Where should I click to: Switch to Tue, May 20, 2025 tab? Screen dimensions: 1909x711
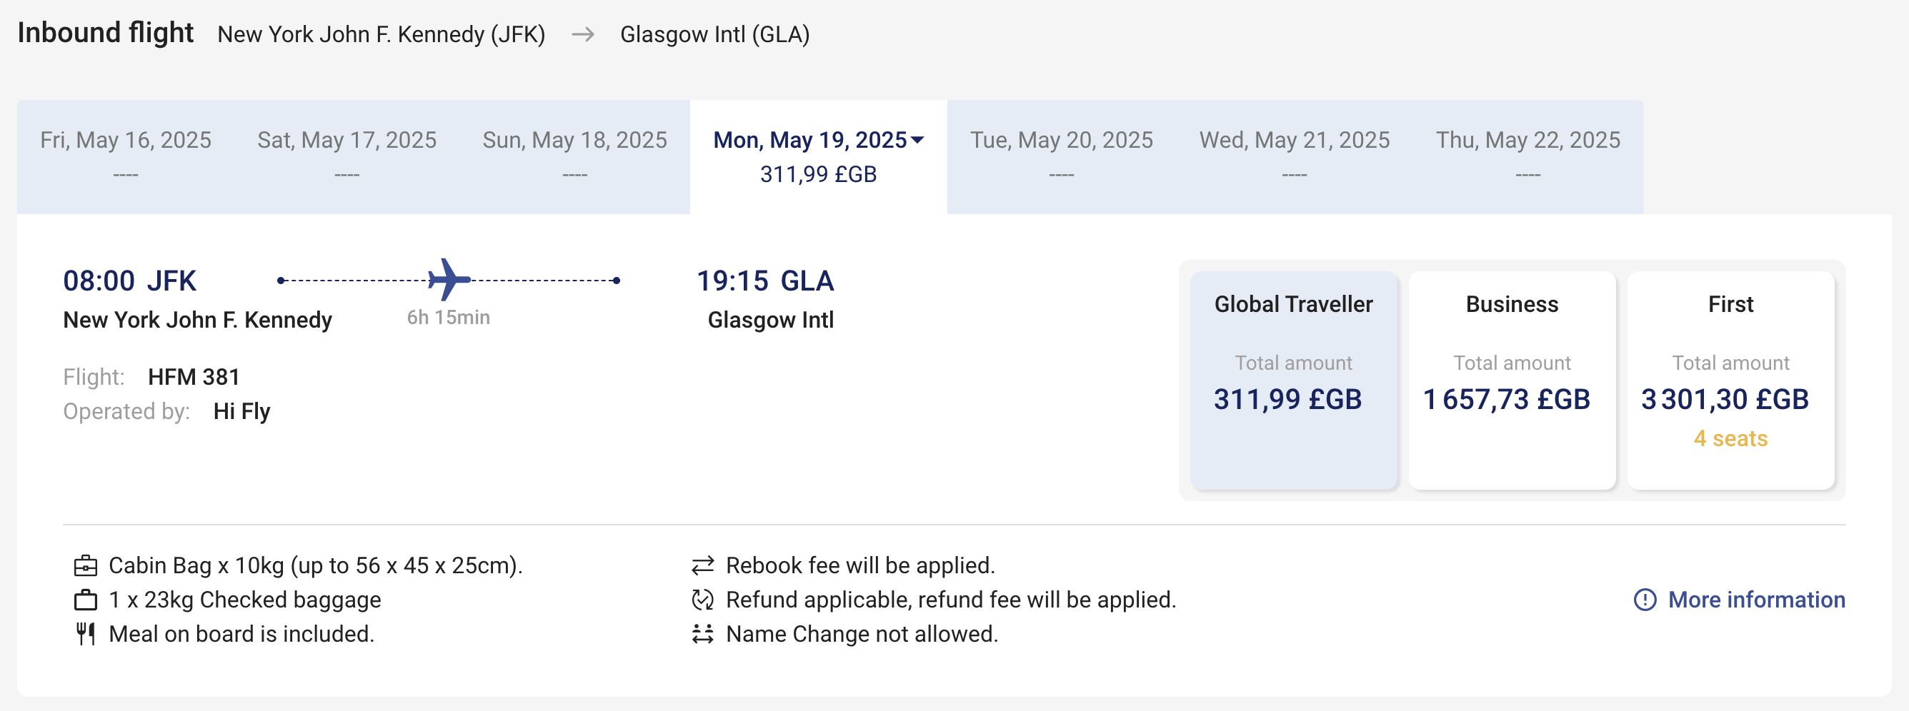1061,157
